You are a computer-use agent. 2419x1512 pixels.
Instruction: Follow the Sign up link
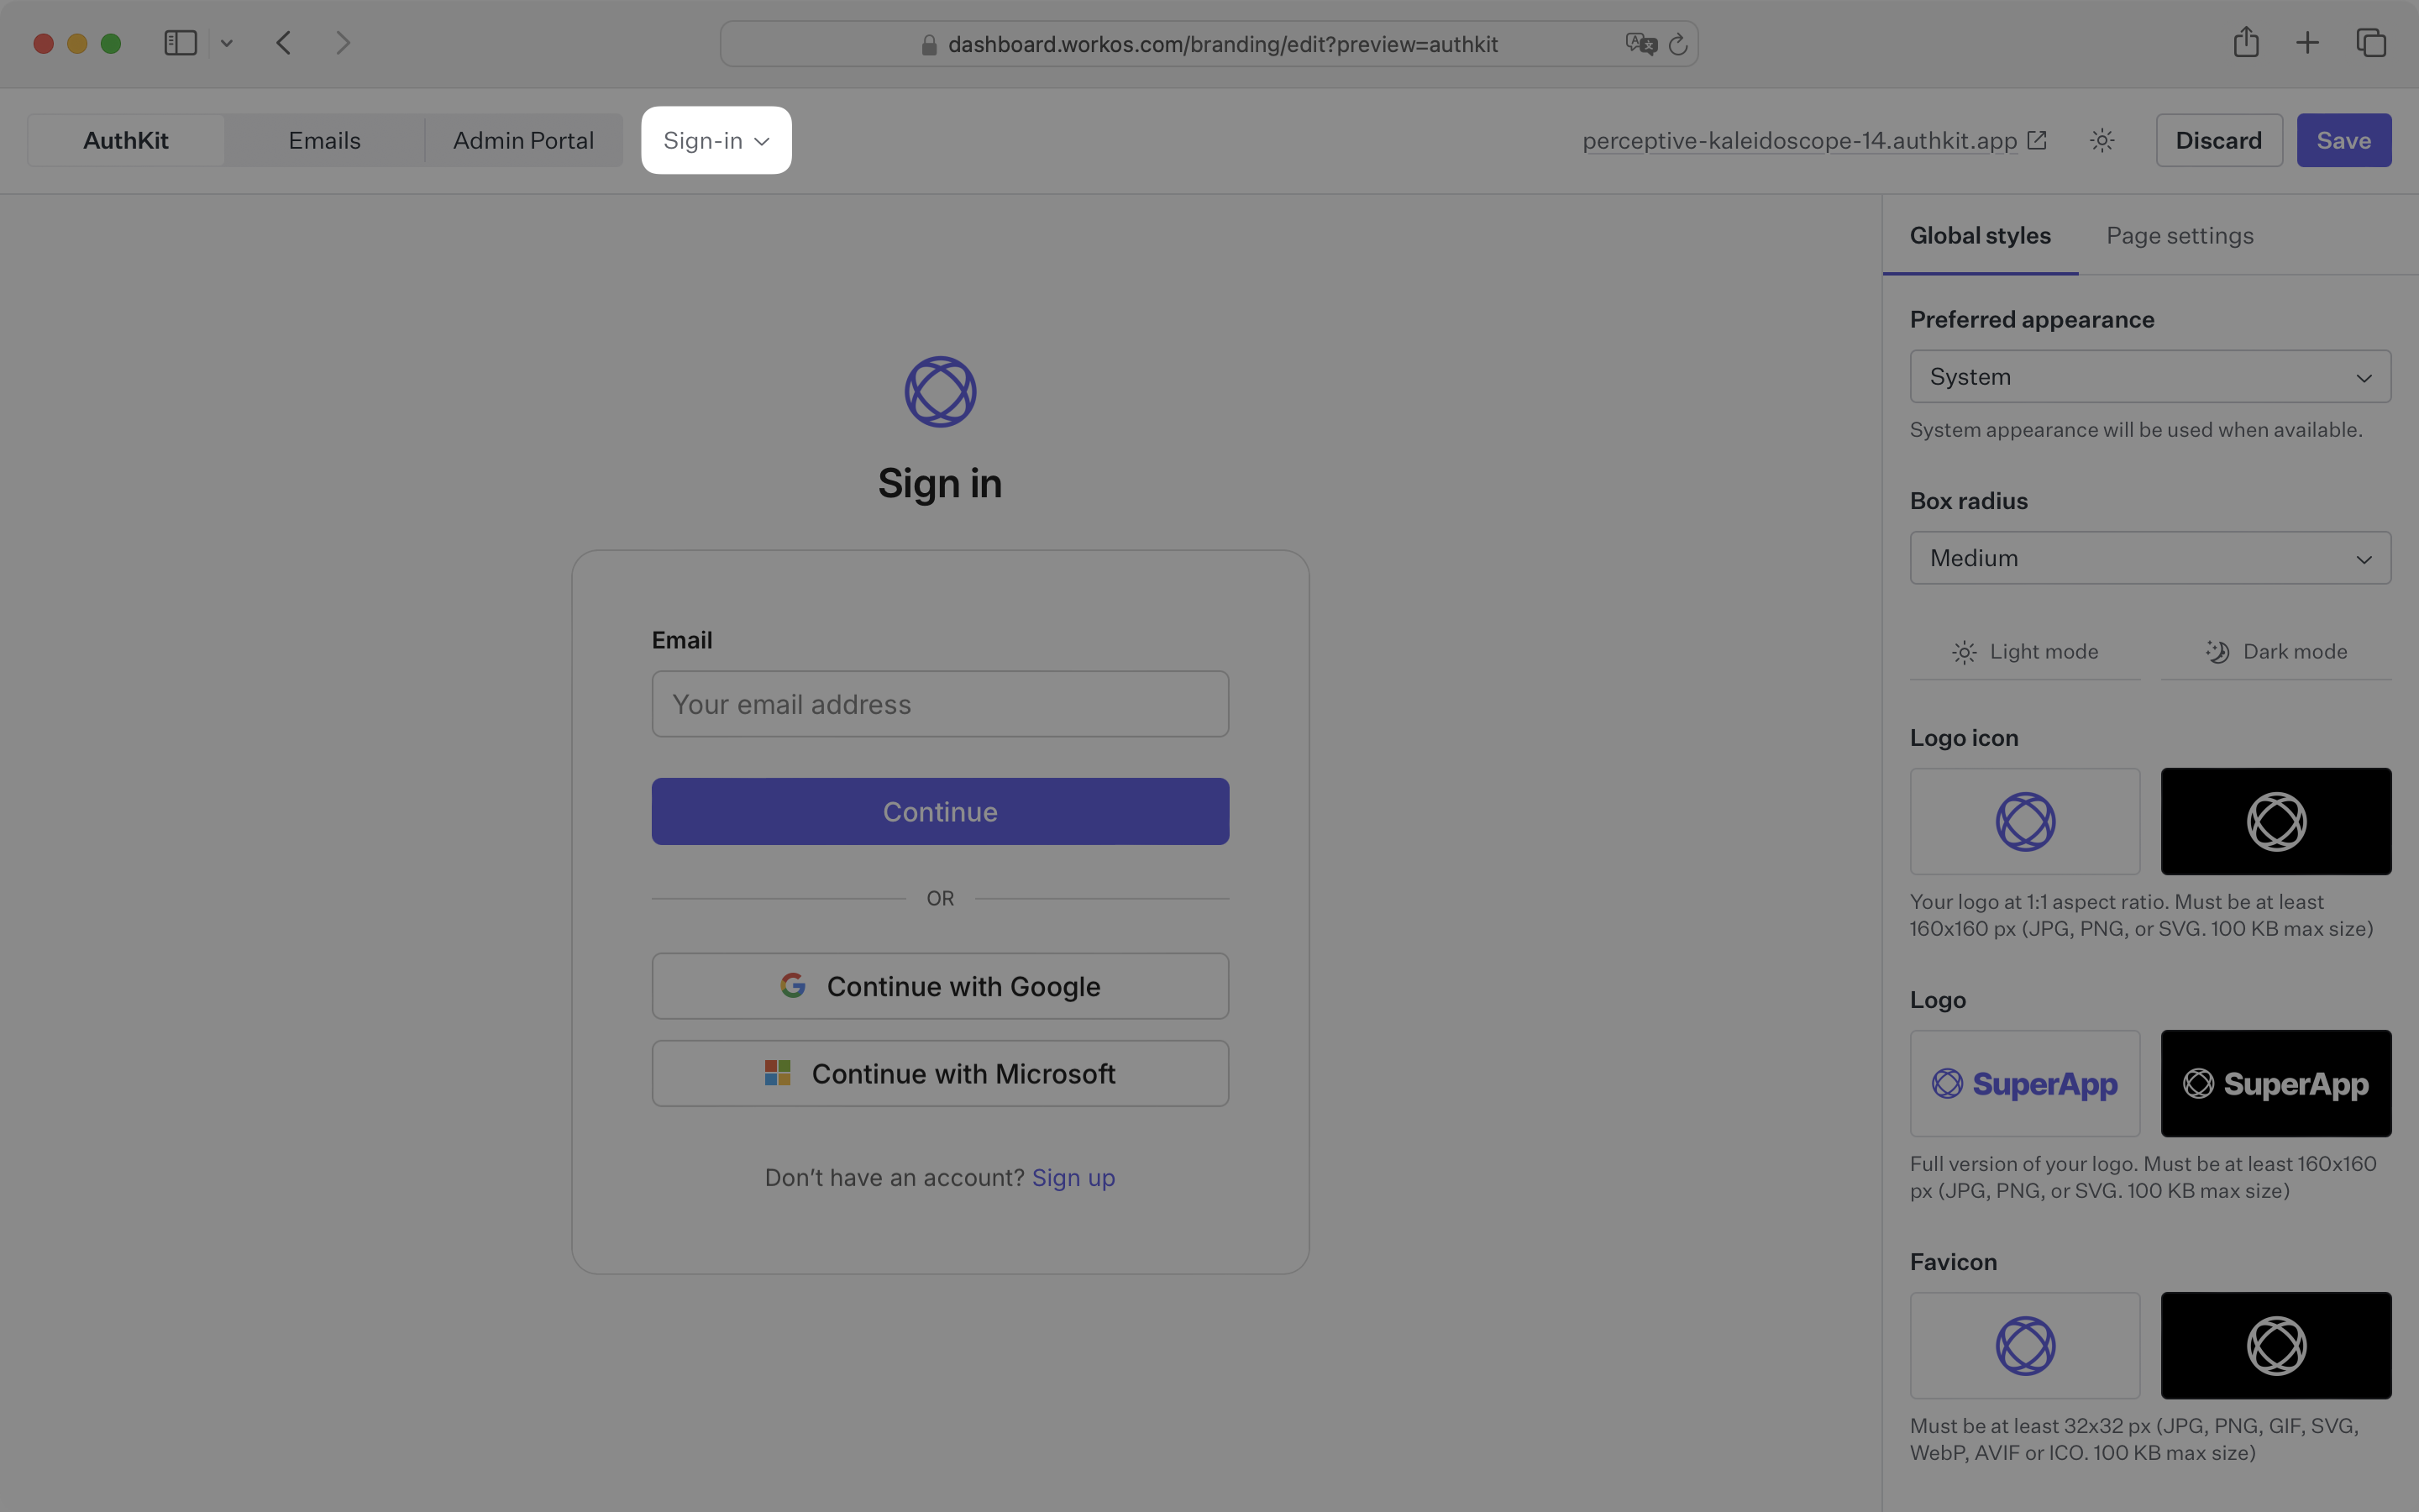tap(1073, 1177)
